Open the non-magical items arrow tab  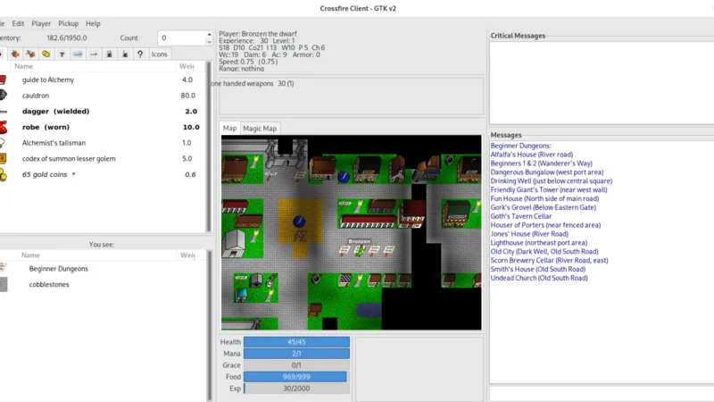tap(94, 54)
